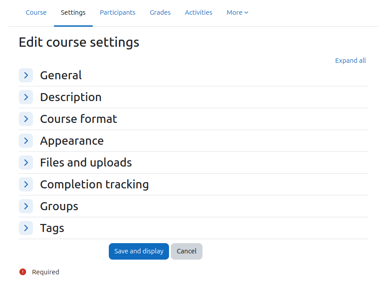Click the Completion tracking chevron icon

pos(26,184)
